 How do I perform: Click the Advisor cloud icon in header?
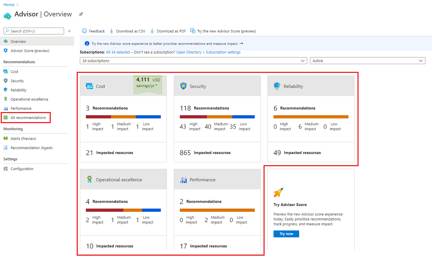click(8, 15)
